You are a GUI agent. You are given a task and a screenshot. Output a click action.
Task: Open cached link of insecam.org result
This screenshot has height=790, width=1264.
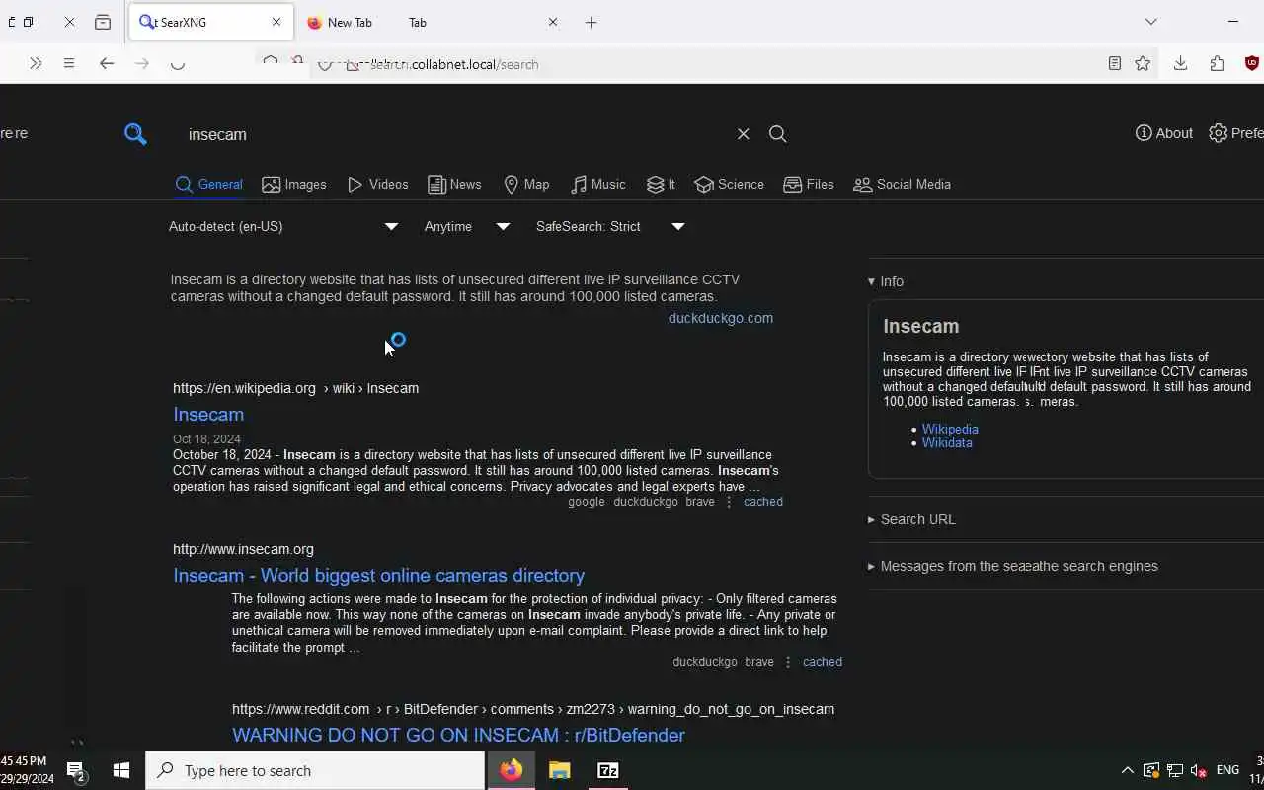point(823,662)
